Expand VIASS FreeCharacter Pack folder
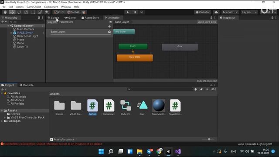This screenshot has height=157, width=279. [x=5, y=117]
